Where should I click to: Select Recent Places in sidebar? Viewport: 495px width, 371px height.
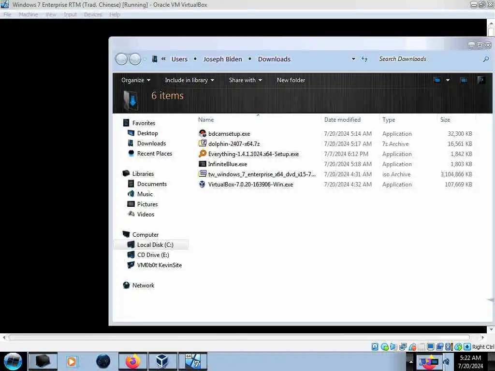pos(150,153)
